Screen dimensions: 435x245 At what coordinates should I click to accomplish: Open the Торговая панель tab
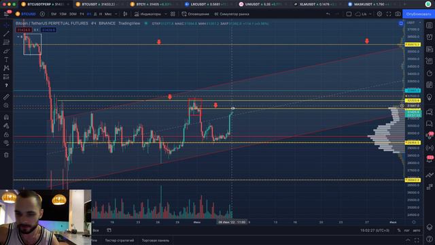coord(156,240)
